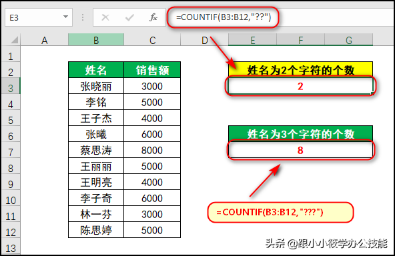Select the cell containing 蔡思涛

pos(96,150)
